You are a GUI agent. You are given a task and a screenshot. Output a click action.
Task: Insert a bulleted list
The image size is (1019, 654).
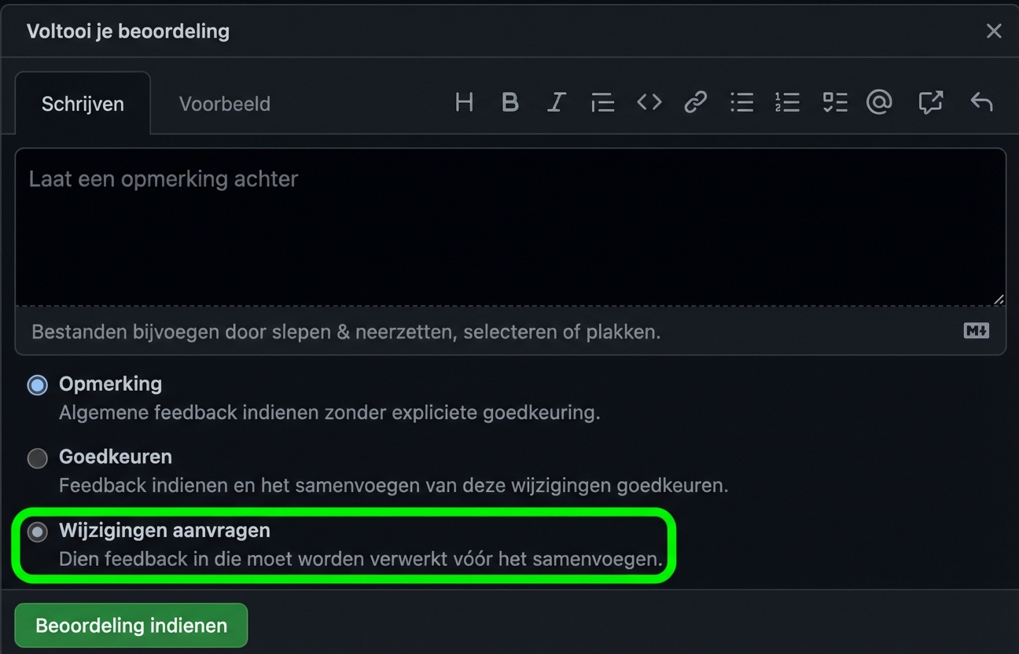[x=741, y=102]
